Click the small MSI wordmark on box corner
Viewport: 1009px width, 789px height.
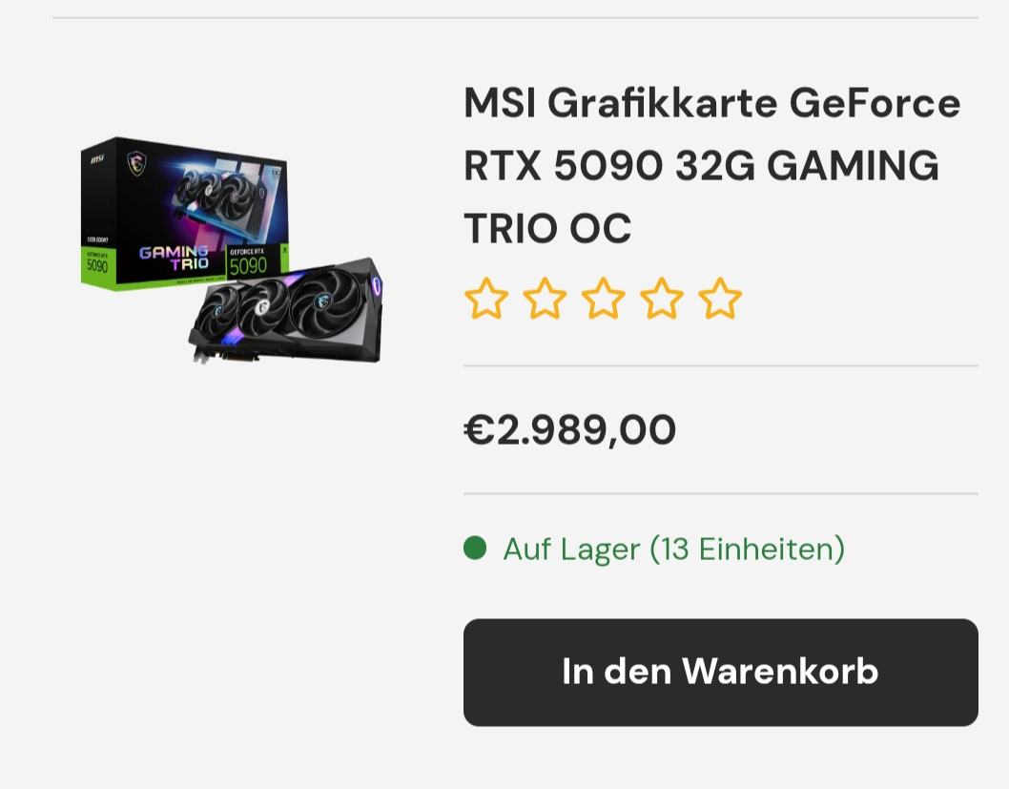click(97, 157)
